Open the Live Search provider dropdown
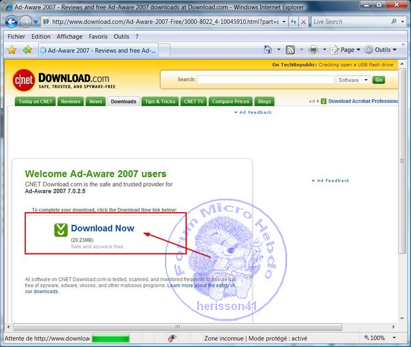This screenshot has height=347, width=411. 402,22
